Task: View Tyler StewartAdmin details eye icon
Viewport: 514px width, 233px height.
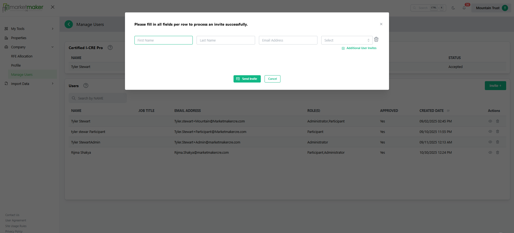Action: (490, 142)
